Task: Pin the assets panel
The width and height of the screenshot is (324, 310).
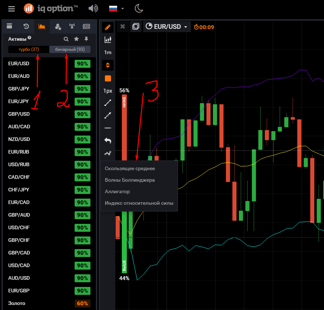Action: point(86,39)
